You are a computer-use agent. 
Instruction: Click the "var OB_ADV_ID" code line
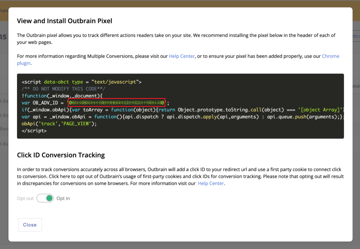[95, 103]
